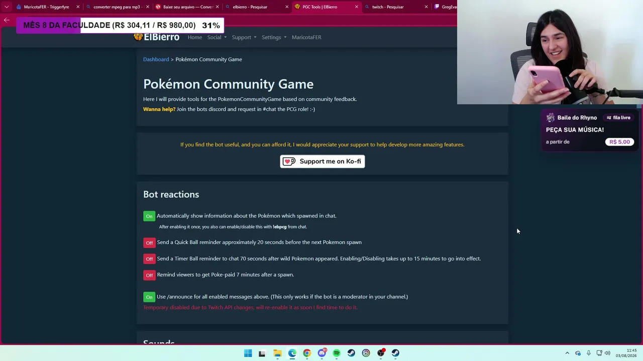
Task: Close the MaricotaFER - Triggerfyre tab
Action: pos(78,7)
